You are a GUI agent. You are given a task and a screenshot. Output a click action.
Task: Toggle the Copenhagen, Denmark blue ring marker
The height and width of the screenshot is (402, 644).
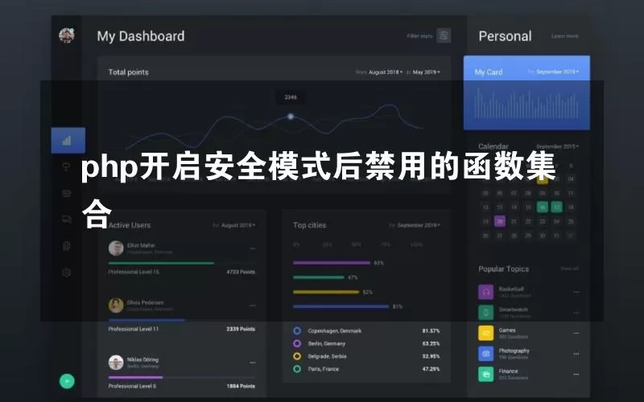(297, 330)
